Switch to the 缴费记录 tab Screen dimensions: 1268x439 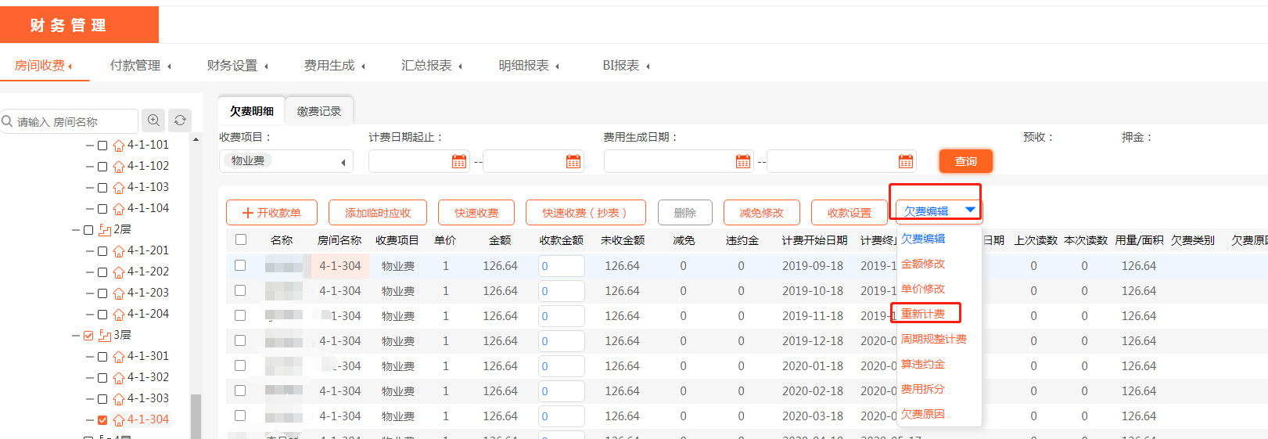pos(319,111)
